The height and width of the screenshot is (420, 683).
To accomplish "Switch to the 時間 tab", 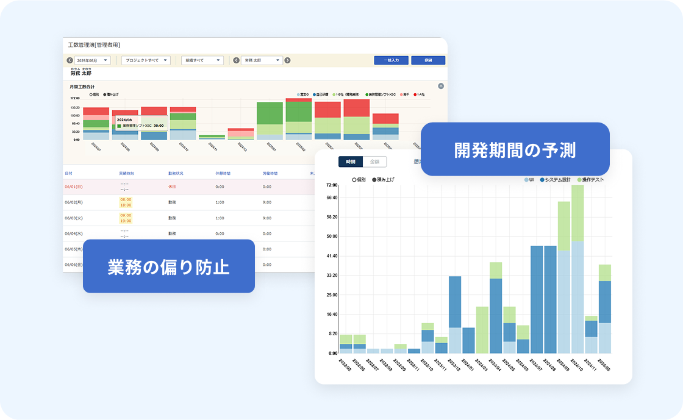I will (350, 162).
